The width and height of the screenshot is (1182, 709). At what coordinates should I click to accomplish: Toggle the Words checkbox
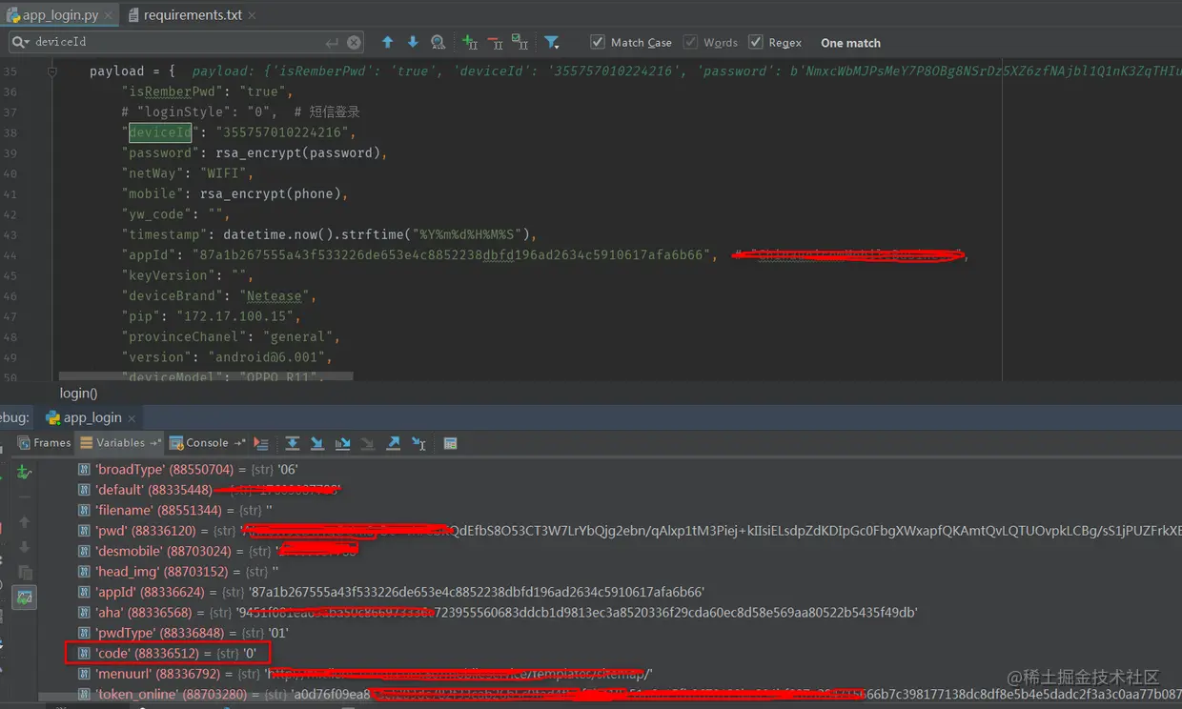(691, 42)
